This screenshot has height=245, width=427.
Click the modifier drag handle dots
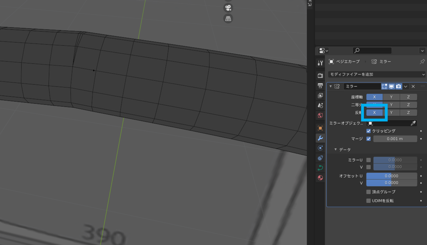pos(422,86)
